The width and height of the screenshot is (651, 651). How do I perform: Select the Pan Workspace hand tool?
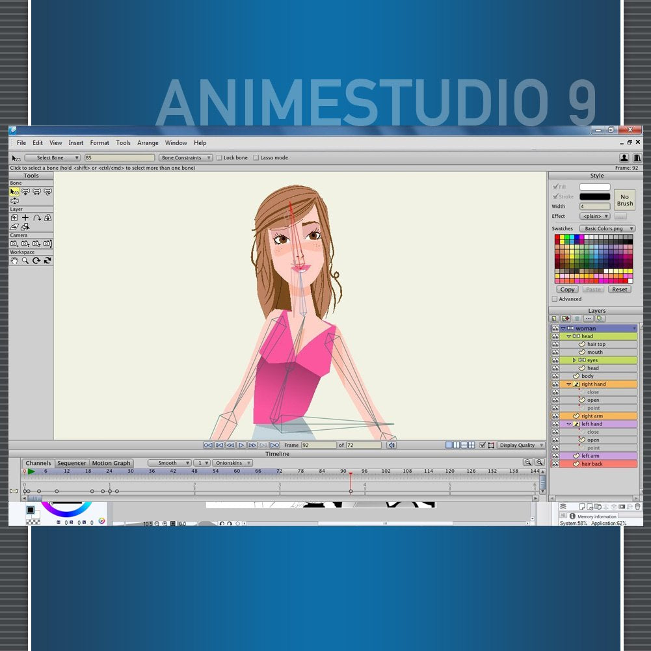coord(14,261)
